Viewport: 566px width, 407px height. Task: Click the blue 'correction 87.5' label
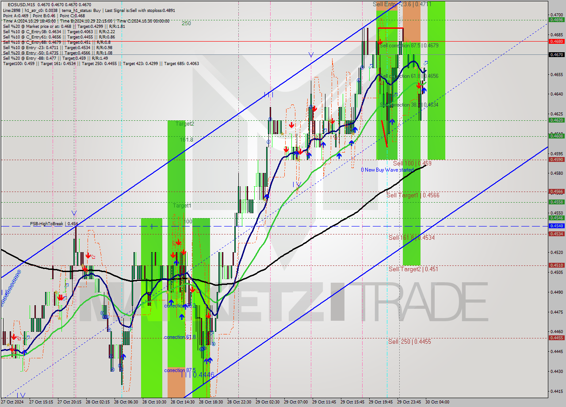(x=180, y=370)
